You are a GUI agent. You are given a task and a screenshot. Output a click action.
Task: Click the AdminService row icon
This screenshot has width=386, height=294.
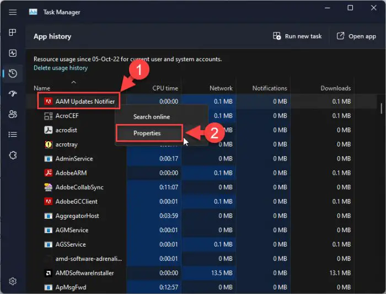coord(49,158)
